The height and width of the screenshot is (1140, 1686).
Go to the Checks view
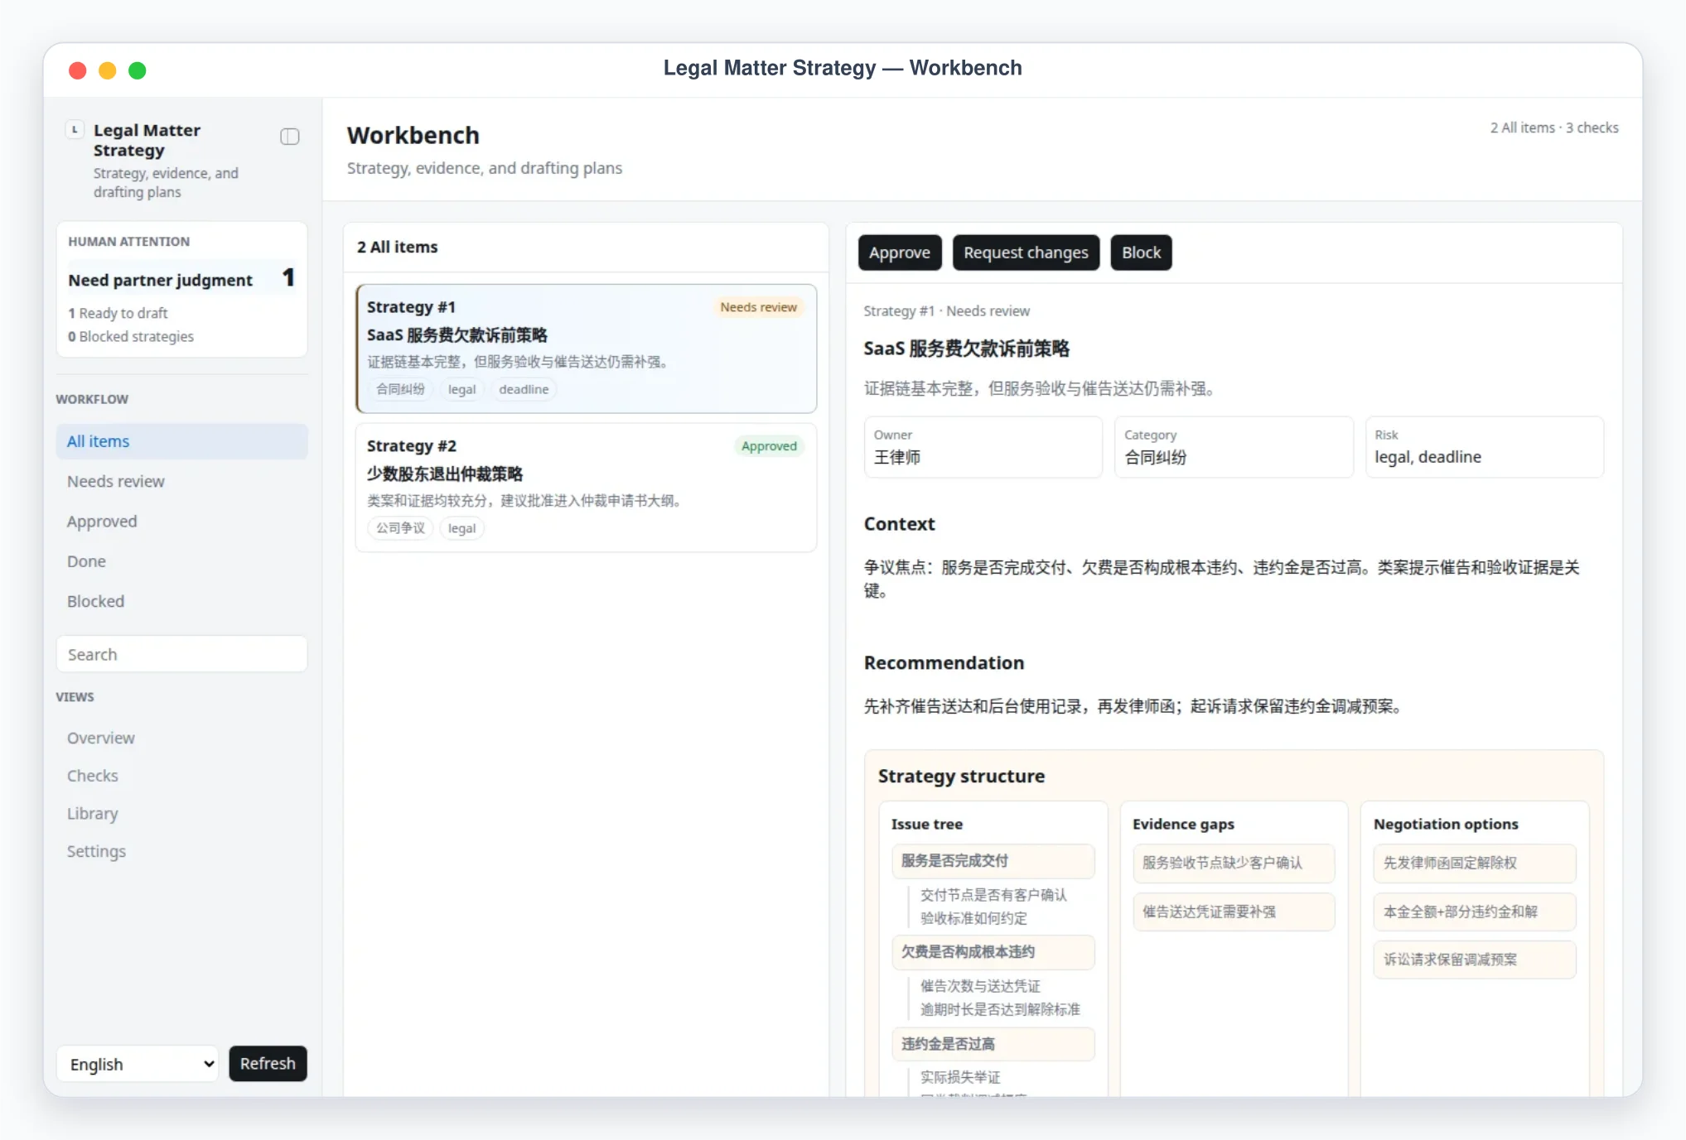point(93,776)
